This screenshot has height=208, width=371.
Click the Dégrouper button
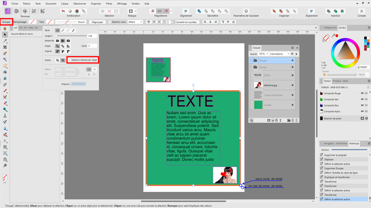[98, 22]
